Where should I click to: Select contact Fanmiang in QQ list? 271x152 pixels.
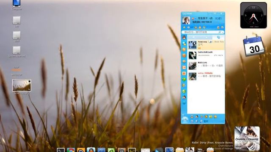(x=206, y=45)
